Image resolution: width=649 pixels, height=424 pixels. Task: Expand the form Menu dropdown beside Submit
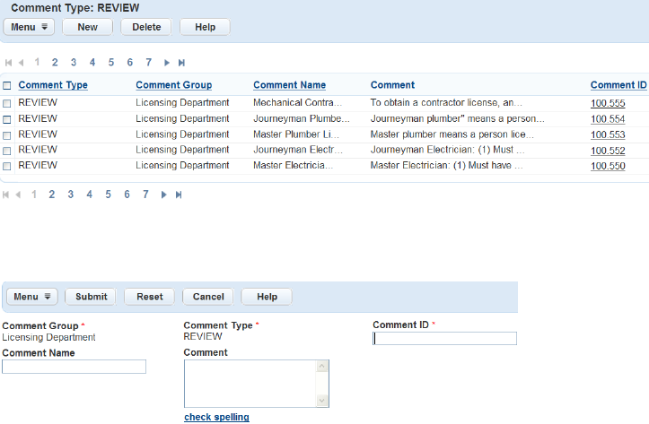click(32, 297)
